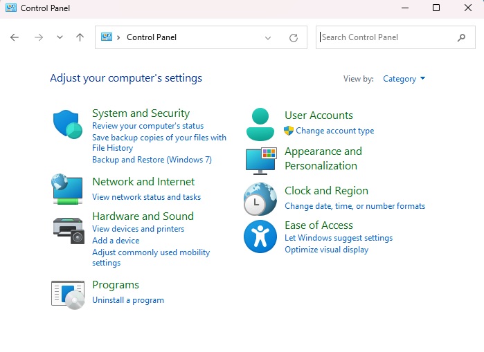Open the Programs disc icon
The image size is (484, 352).
pos(68,293)
